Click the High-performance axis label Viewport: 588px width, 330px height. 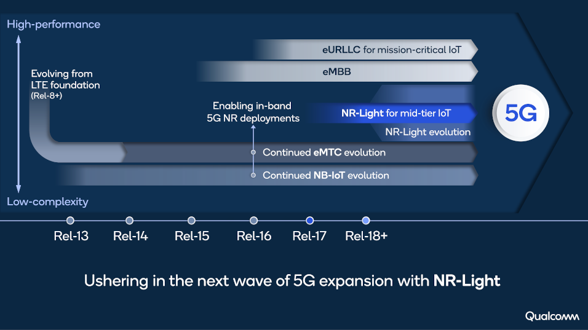point(54,25)
